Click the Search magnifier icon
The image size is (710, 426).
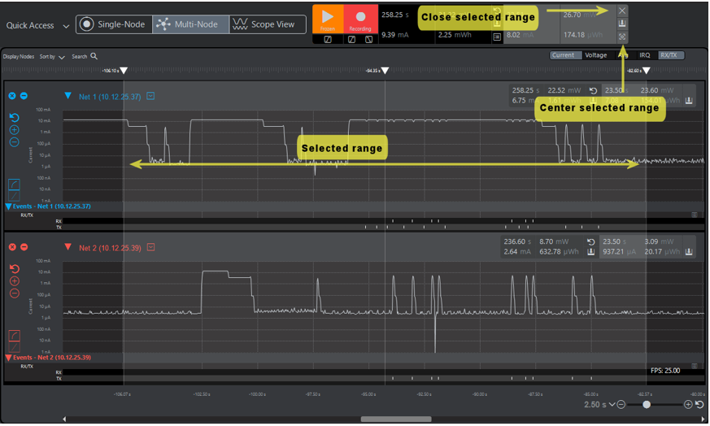click(94, 56)
